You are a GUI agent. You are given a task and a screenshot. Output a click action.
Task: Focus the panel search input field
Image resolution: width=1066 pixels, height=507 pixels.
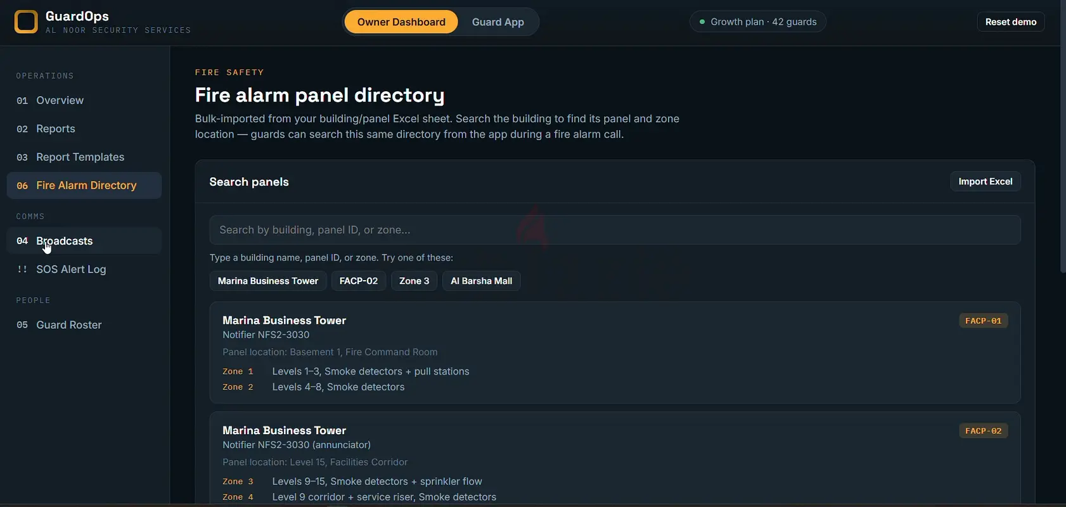[615, 229]
